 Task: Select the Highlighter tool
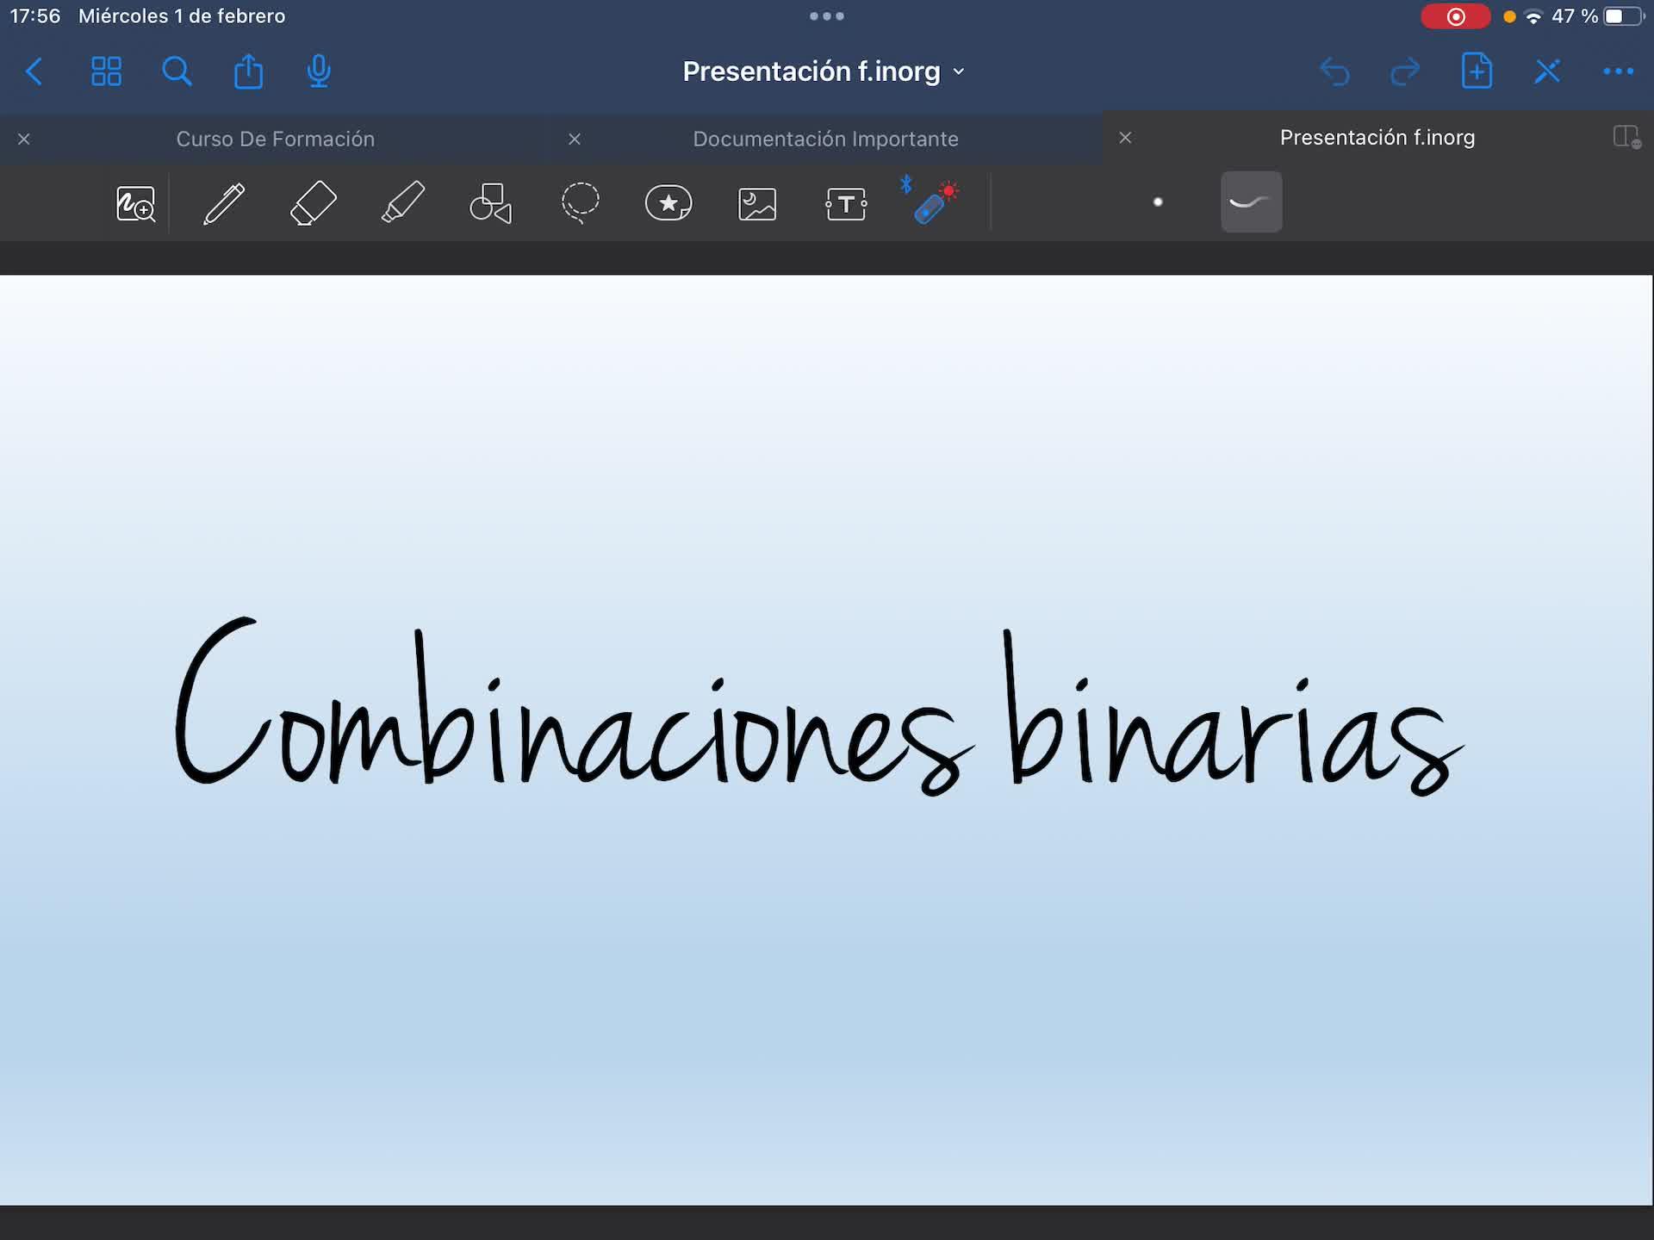point(403,203)
